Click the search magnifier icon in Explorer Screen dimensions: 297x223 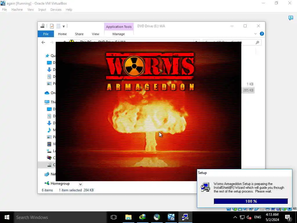click(257, 42)
